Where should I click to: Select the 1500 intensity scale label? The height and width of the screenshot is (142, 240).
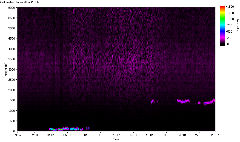tap(230, 7)
